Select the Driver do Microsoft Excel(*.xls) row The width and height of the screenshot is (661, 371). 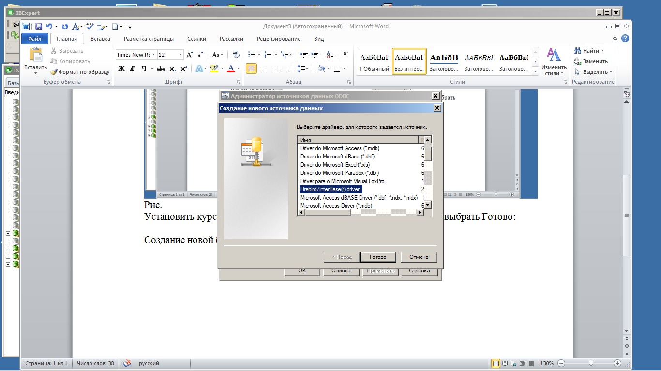click(x=335, y=165)
